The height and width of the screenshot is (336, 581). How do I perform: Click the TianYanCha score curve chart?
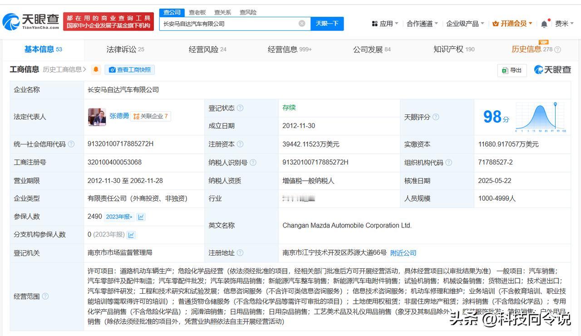540,117
